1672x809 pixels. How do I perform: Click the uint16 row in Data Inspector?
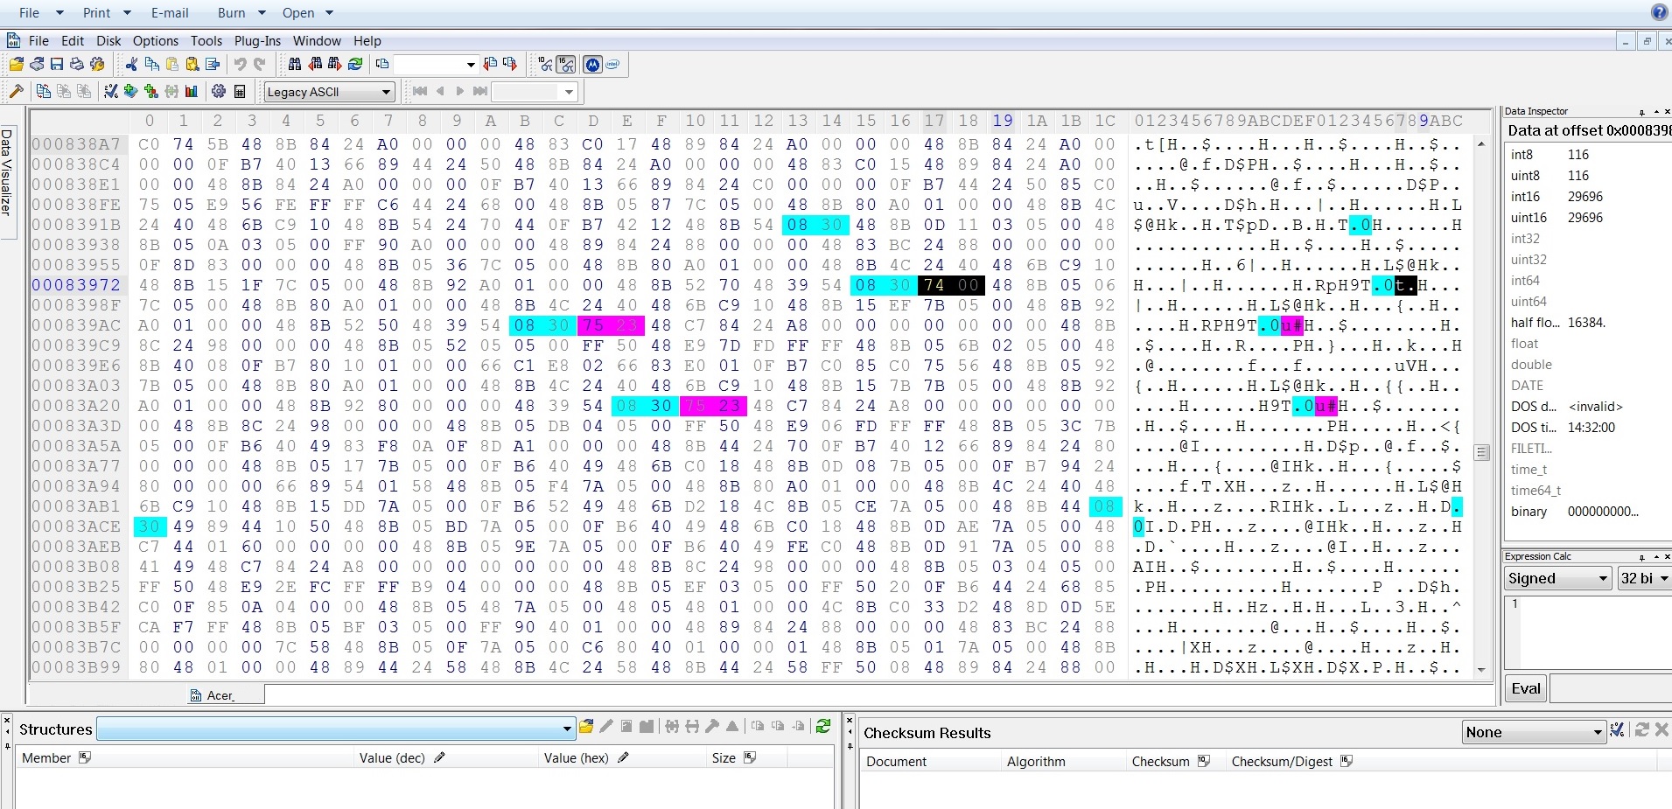[1588, 218]
